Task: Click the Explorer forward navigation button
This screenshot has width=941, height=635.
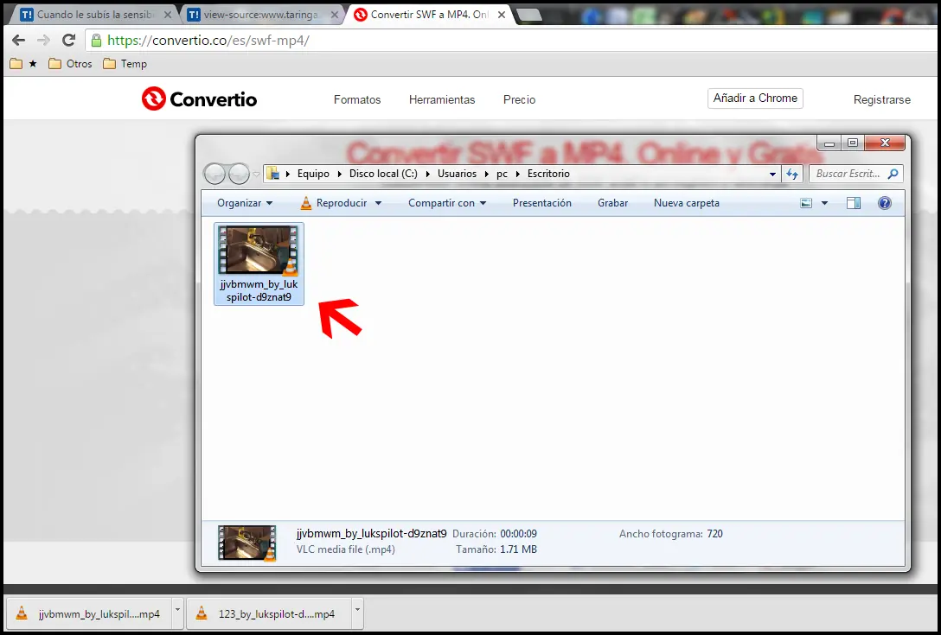Action: point(239,174)
